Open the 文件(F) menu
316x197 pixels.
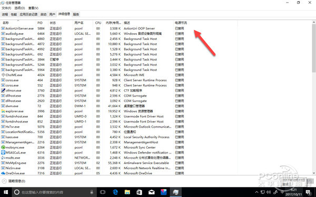pos(6,8)
